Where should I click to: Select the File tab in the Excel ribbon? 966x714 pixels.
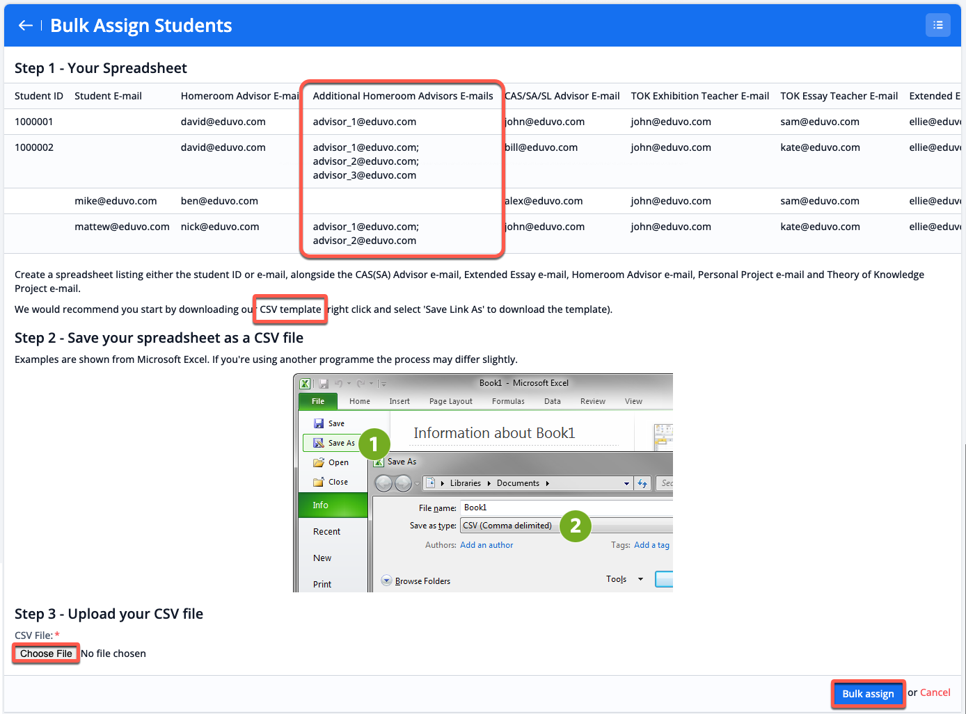(318, 401)
